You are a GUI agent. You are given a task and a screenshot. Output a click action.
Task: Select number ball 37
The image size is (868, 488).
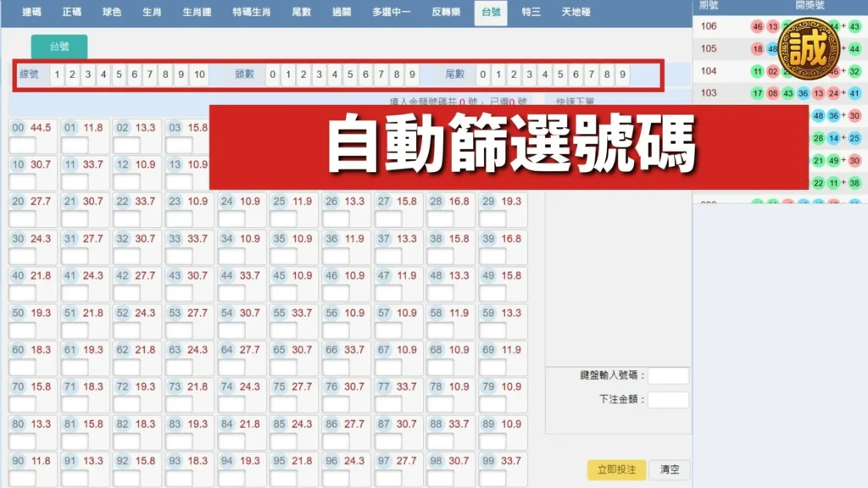384,239
